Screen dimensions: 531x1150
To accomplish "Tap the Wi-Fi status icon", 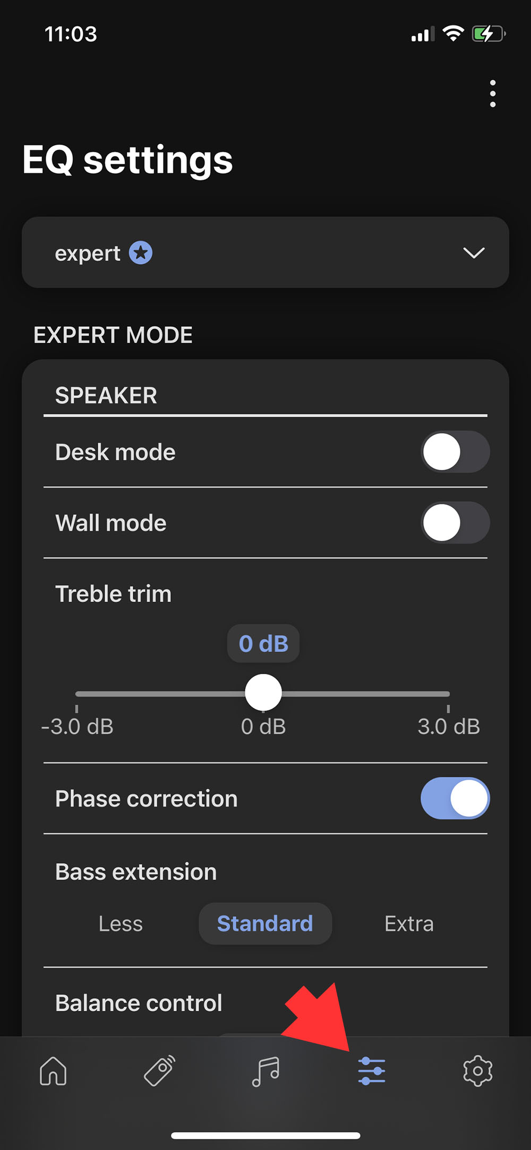I will coord(453,33).
